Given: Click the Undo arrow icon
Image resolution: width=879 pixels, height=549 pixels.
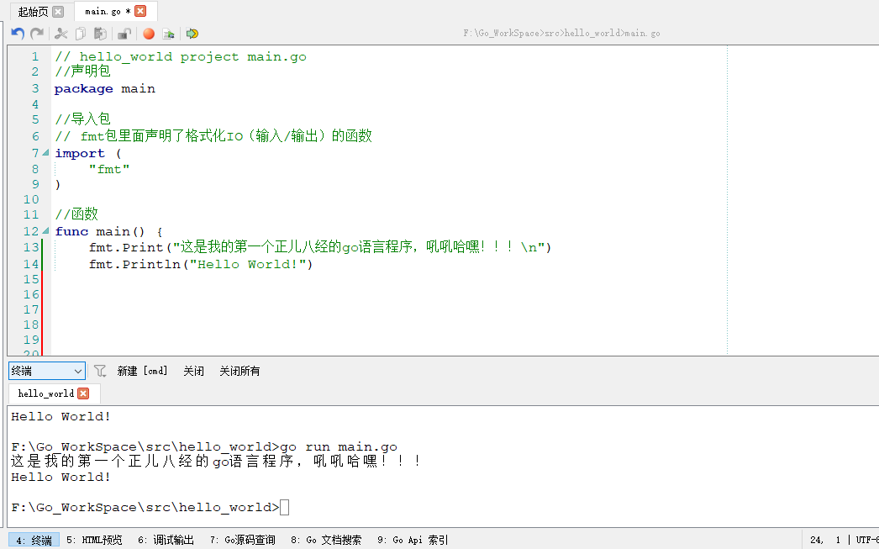Looking at the screenshot, I should [18, 34].
